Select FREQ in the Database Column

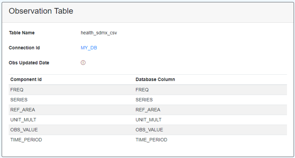tap(142, 90)
